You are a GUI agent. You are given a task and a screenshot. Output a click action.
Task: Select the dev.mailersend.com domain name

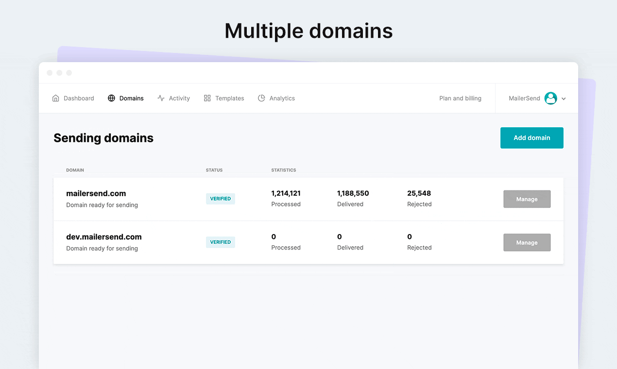pos(104,237)
